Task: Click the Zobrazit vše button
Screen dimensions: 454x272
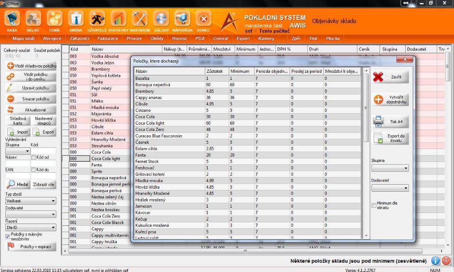Action: [44, 184]
